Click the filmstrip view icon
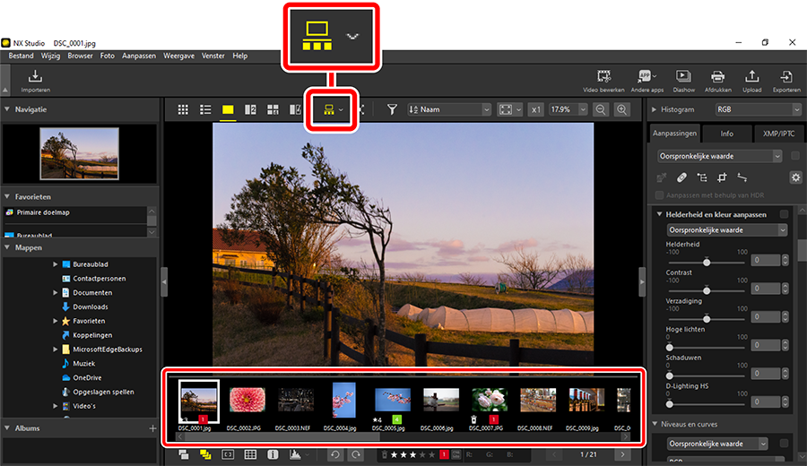The width and height of the screenshot is (807, 466). (x=328, y=109)
